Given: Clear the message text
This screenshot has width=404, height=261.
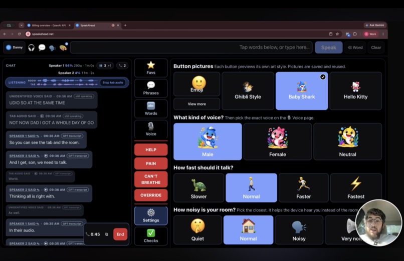Looking at the screenshot, I should (x=376, y=47).
